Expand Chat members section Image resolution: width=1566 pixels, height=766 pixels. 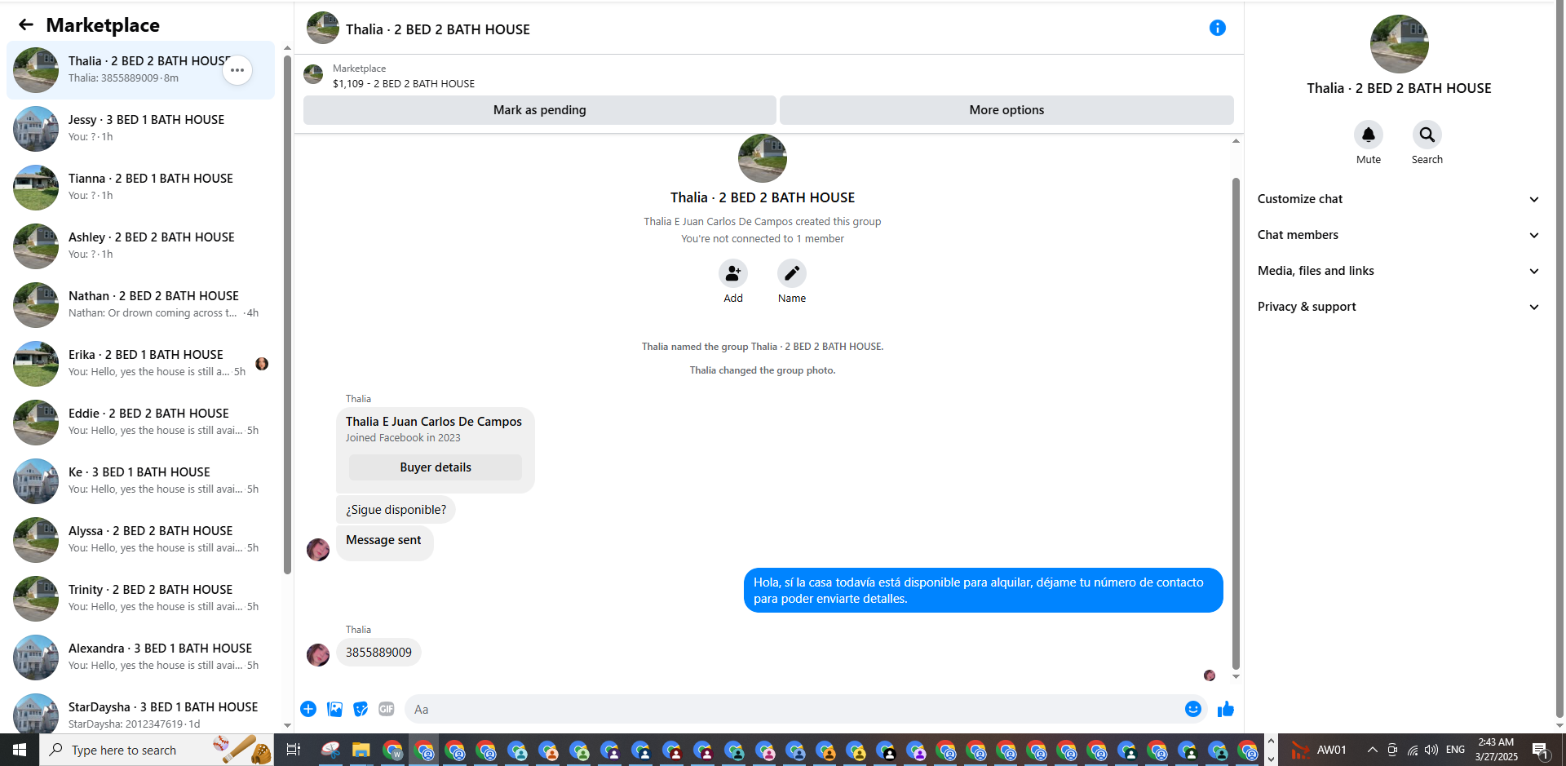pyautogui.click(x=1399, y=235)
